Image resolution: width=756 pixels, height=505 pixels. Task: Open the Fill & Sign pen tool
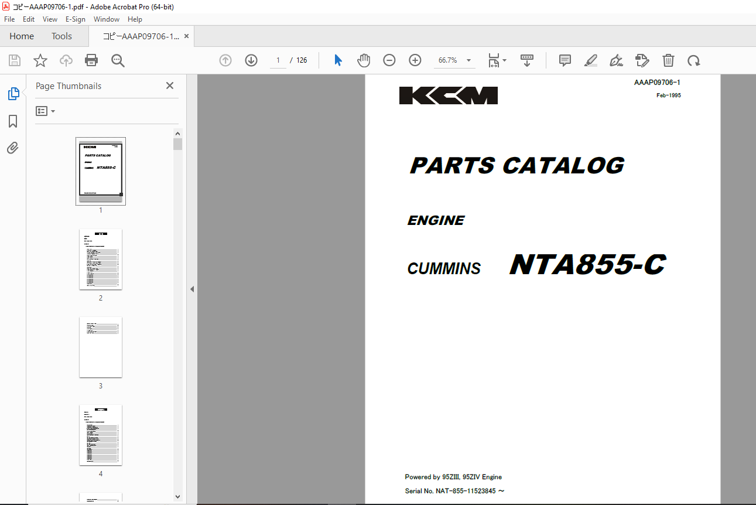(616, 60)
